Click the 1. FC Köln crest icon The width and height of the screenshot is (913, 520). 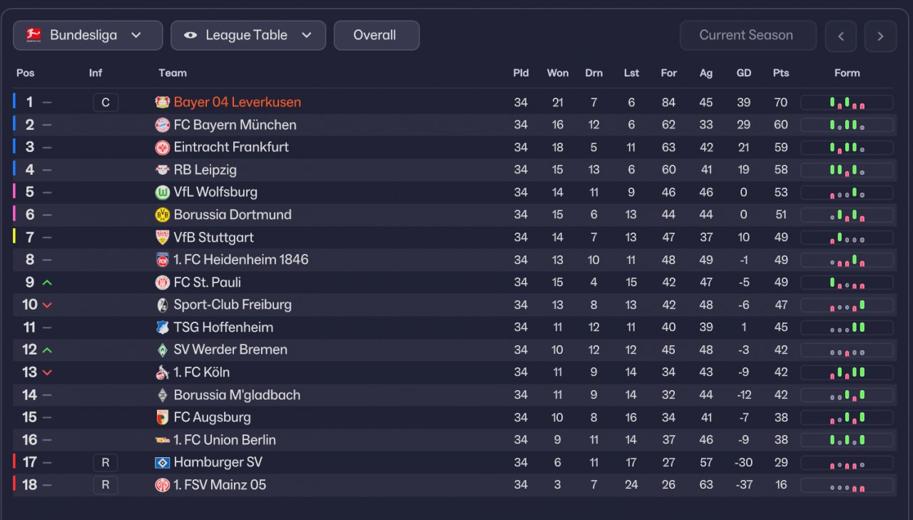163,372
